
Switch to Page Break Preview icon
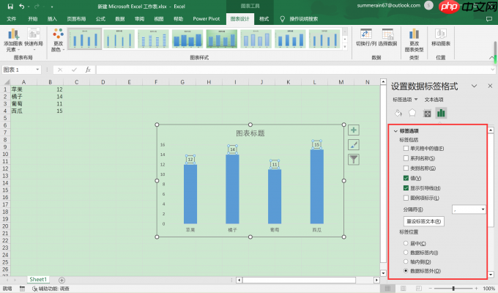pyautogui.click(x=419, y=288)
